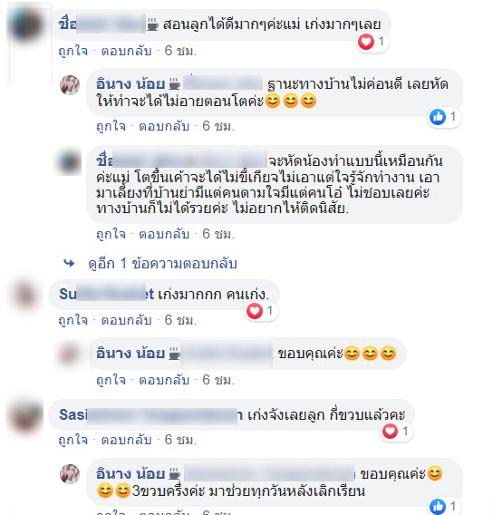Open profile picture of ฐานะทางบ้าน reply author
The width and height of the screenshot is (493, 515).
click(x=70, y=85)
